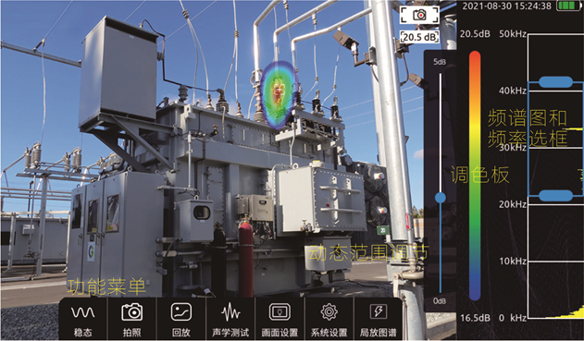Click the 0dB end of range slider
584x341 pixels.
[440, 300]
